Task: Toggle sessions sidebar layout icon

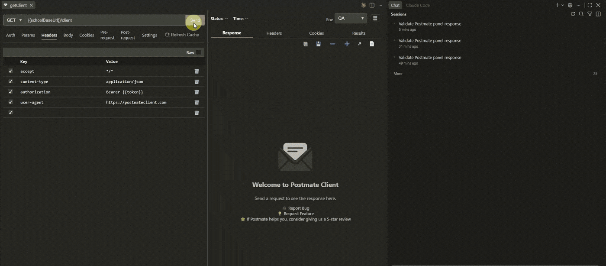Action: tap(598, 14)
